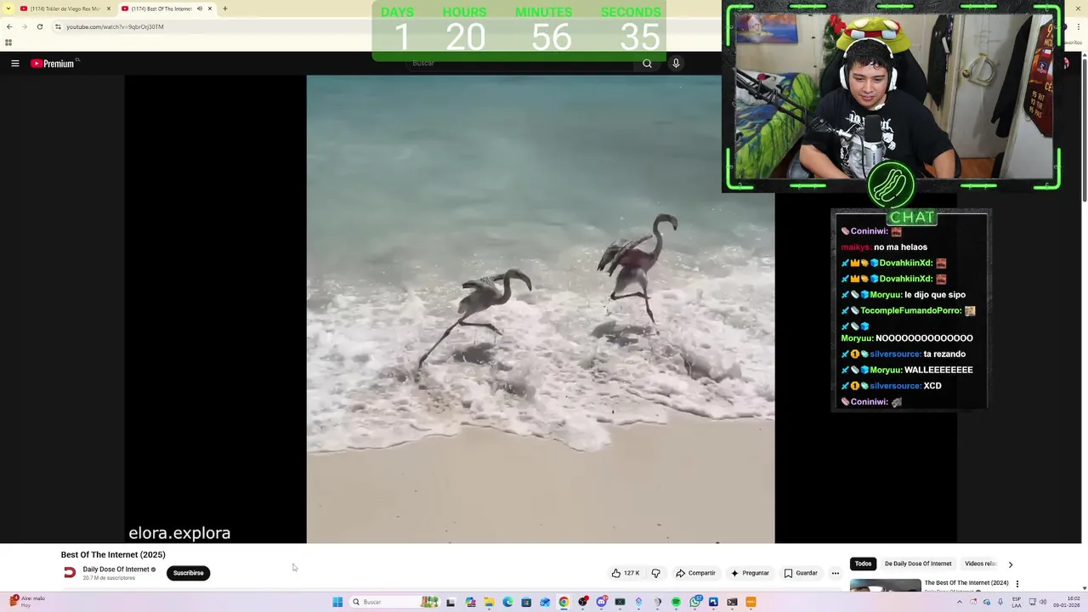Close the Tráiler de Viego Rex tab
The height and width of the screenshot is (612, 1088).
(109, 8)
